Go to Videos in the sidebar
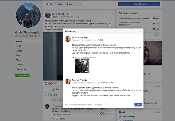Image resolution: width=175 pixels, height=121 pixels. point(19,51)
